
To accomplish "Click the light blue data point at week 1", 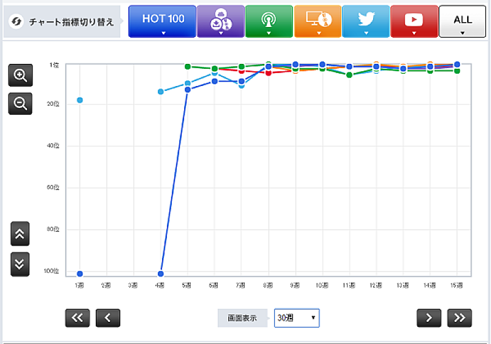I will coord(80,100).
